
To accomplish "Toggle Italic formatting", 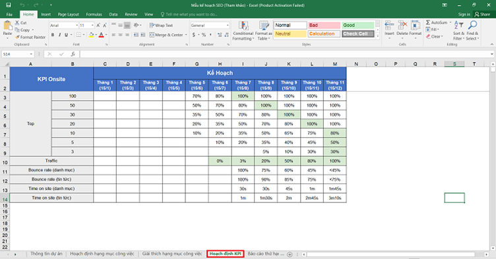I will (x=59, y=35).
